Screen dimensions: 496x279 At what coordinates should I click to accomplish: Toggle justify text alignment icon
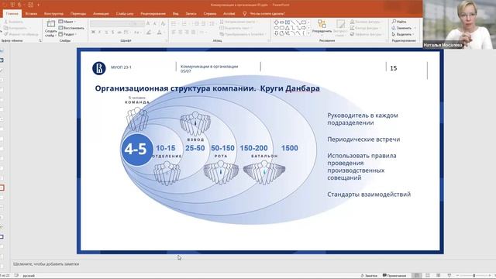[193, 33]
